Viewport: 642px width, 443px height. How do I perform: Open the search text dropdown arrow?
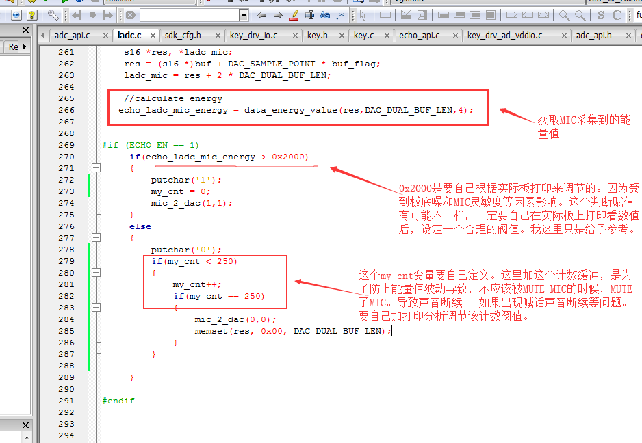[x=244, y=16]
